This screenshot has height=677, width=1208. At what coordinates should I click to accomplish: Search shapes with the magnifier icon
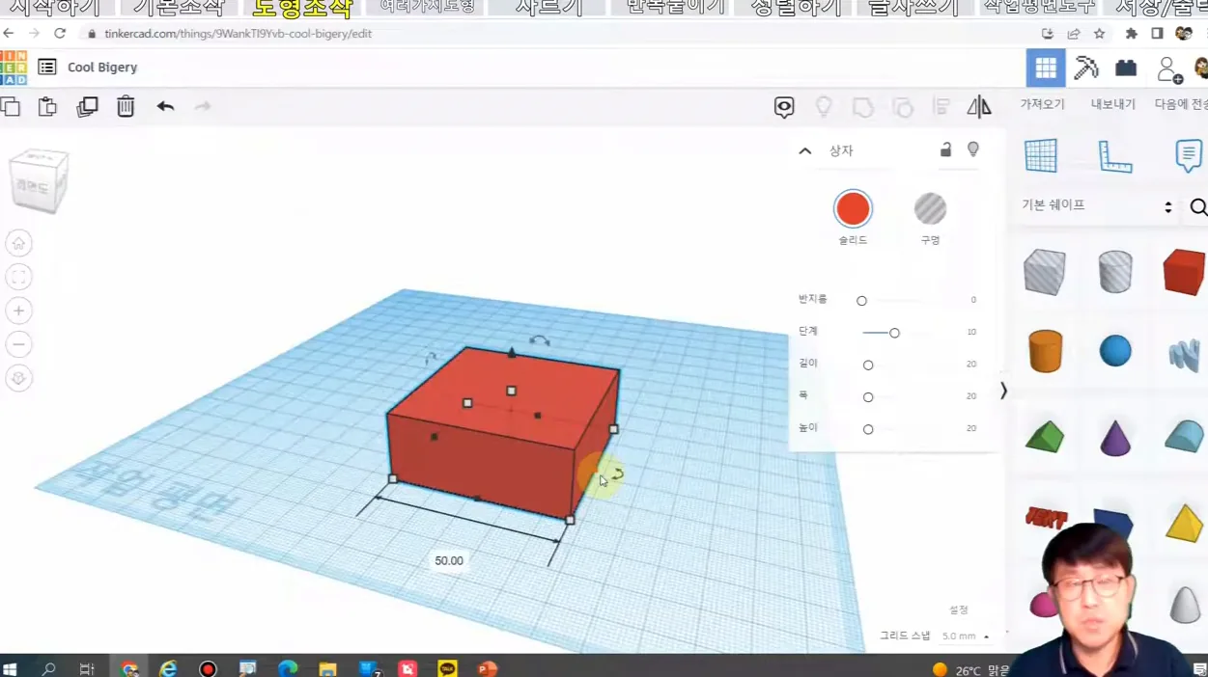1198,207
